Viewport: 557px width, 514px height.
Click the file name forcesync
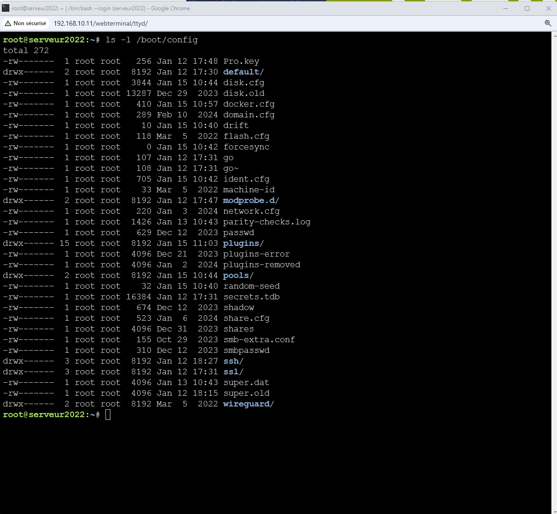246,147
